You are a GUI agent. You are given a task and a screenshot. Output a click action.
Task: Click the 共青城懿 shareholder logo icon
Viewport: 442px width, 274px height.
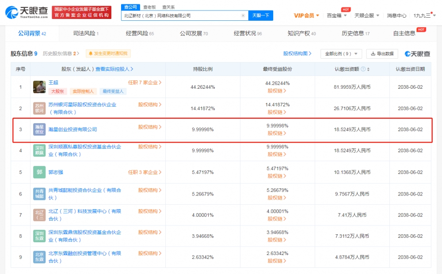(39, 194)
